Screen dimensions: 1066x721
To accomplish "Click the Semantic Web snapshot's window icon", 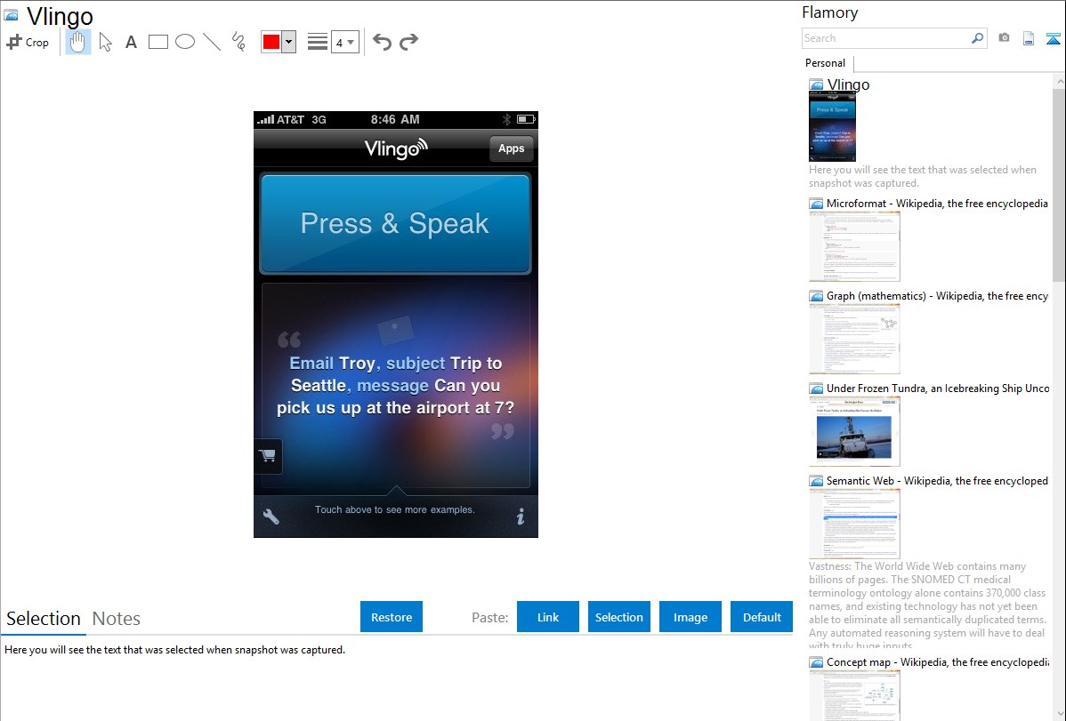I will 817,481.
